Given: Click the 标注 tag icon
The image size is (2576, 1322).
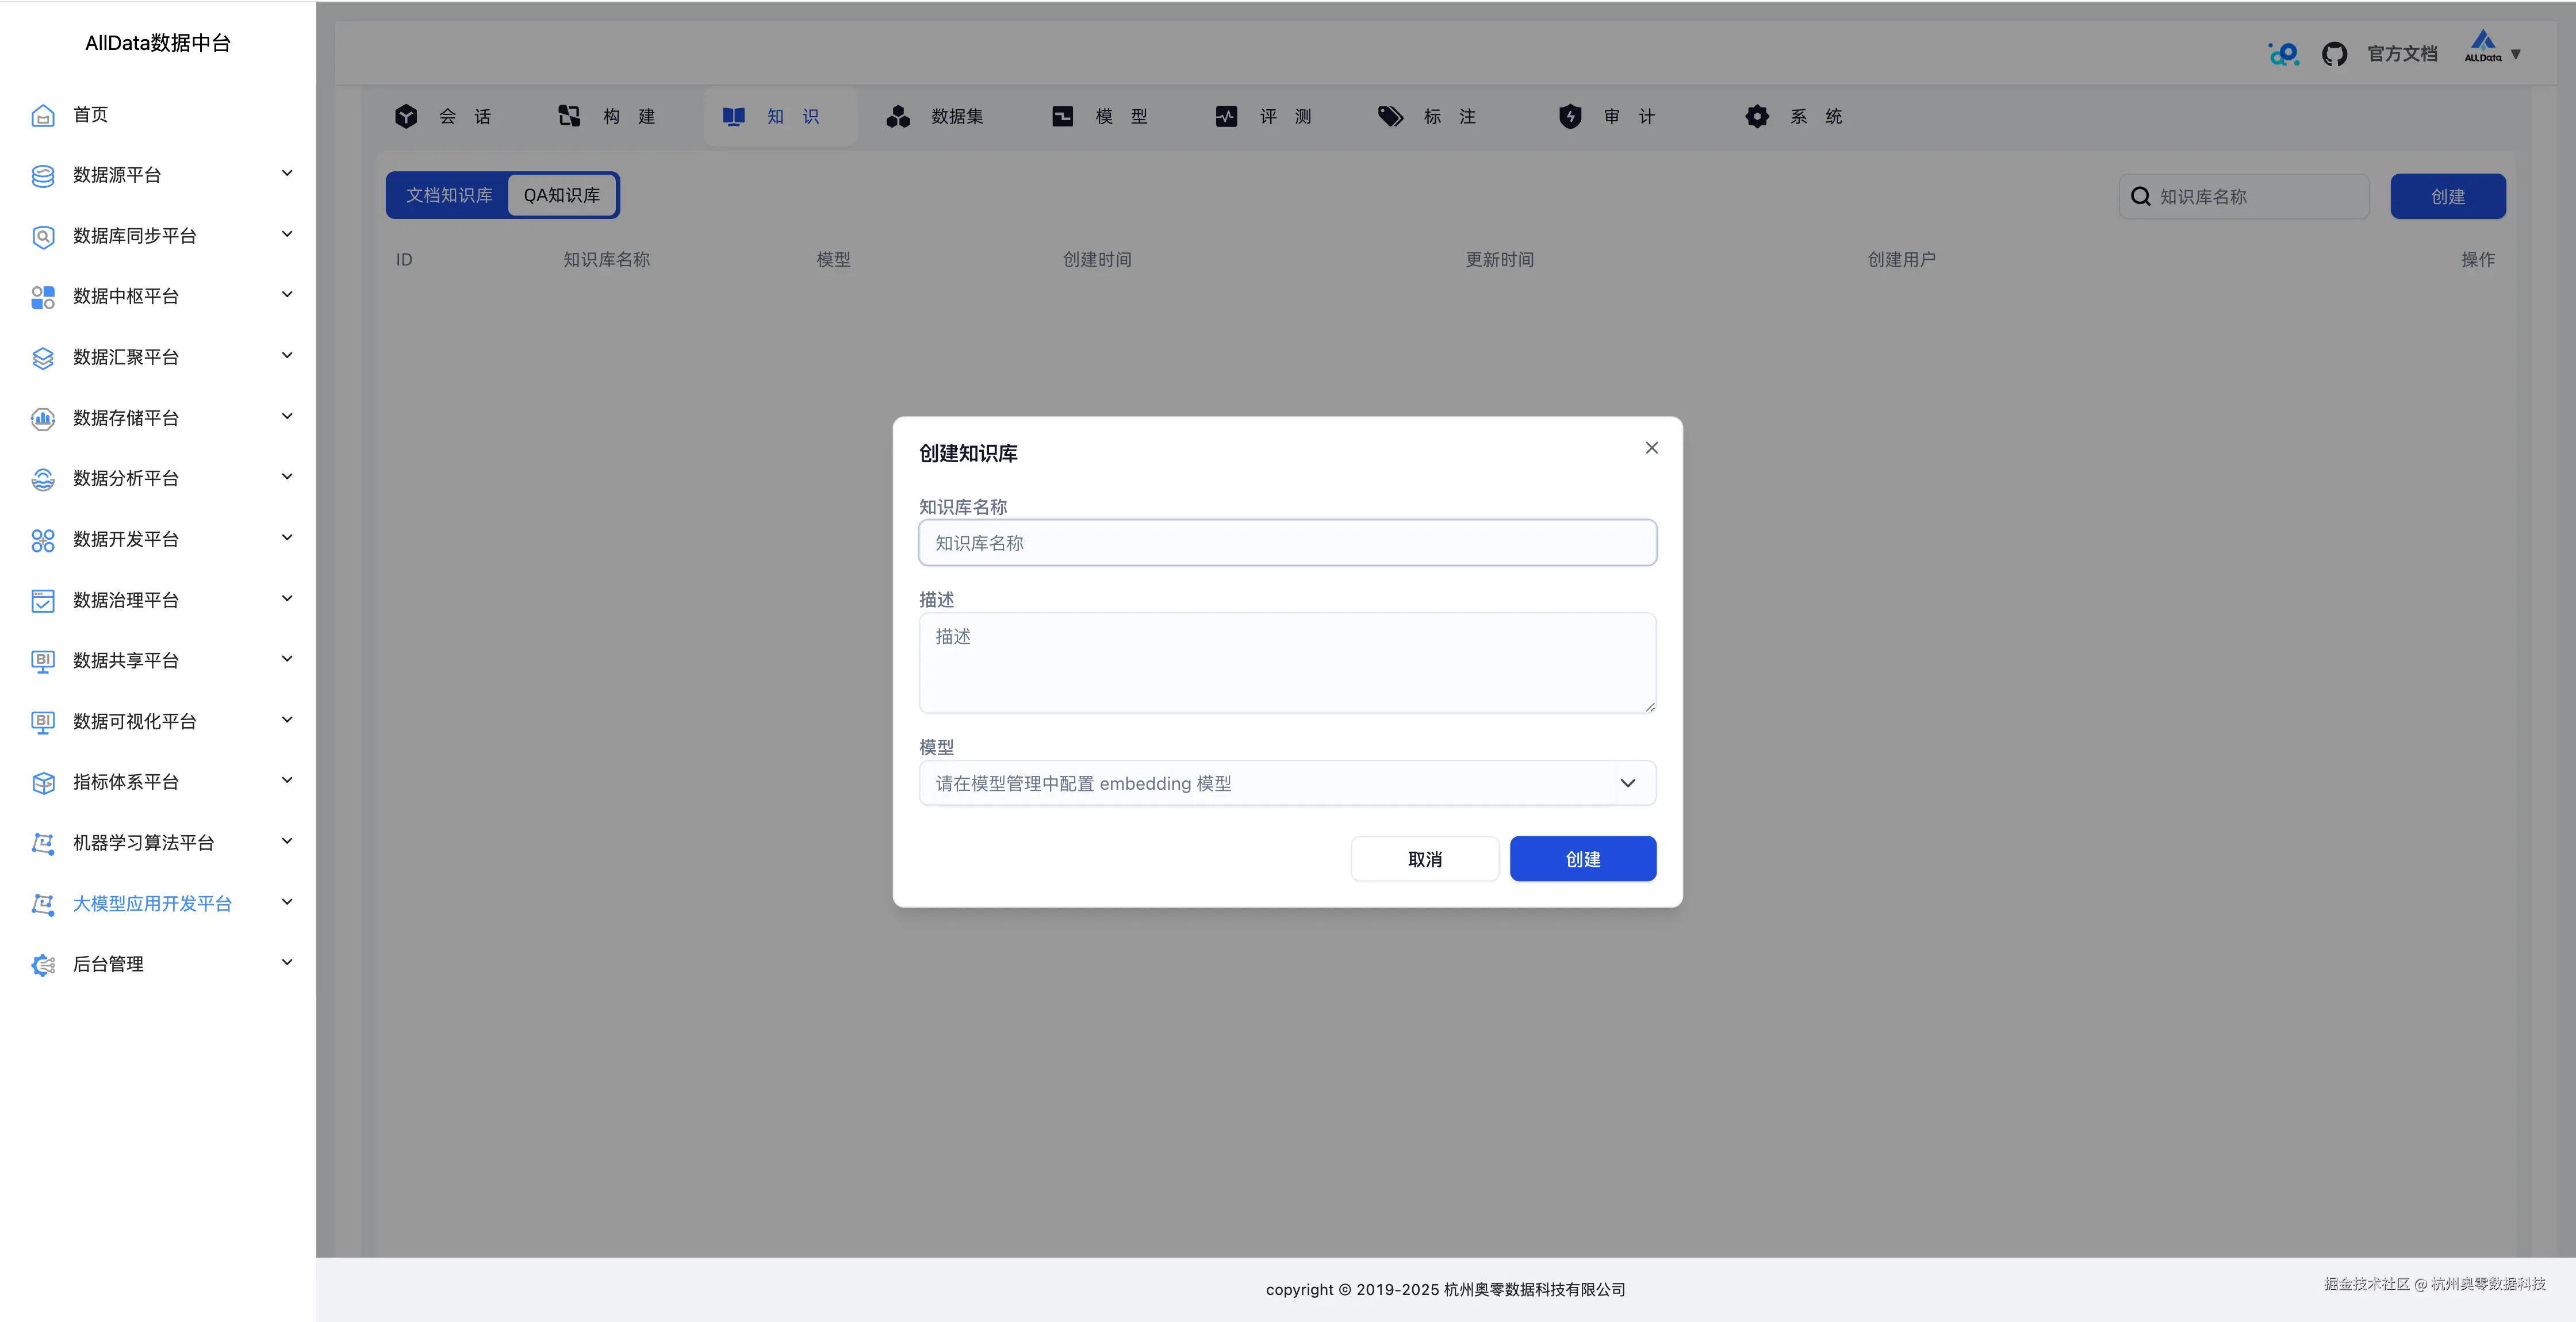Looking at the screenshot, I should click(x=1390, y=117).
